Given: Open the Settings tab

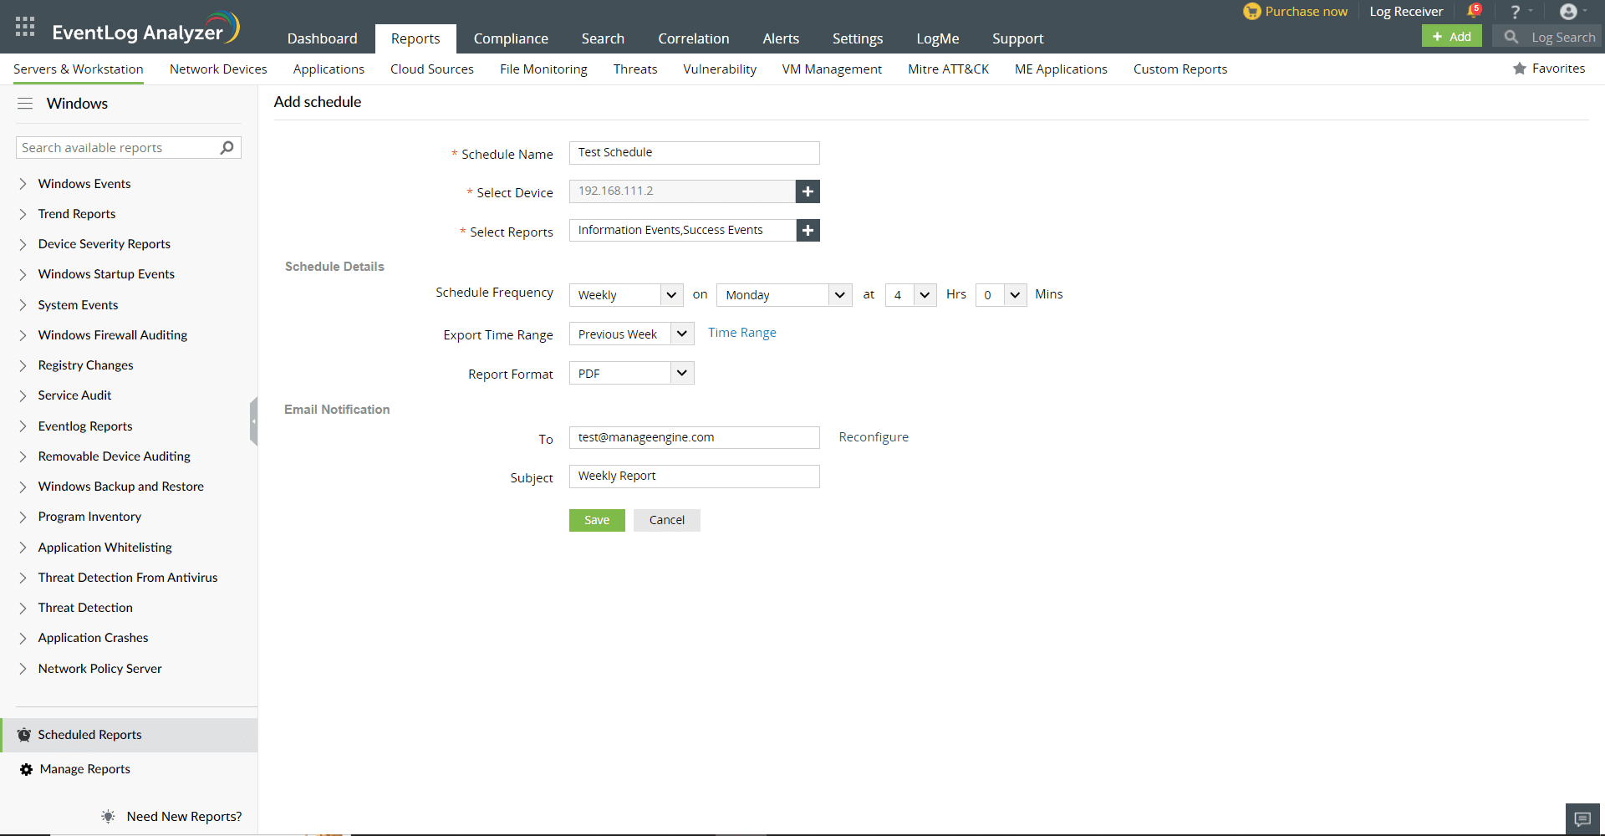Looking at the screenshot, I should click(x=857, y=38).
